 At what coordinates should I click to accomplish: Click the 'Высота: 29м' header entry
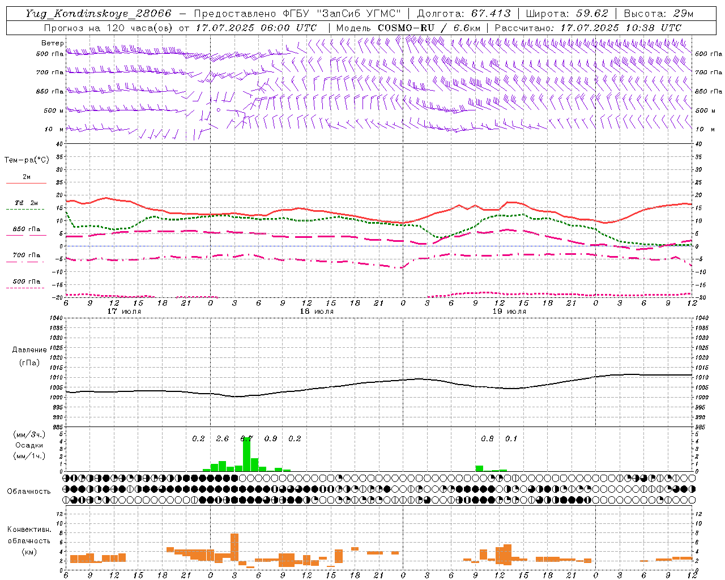(x=658, y=14)
